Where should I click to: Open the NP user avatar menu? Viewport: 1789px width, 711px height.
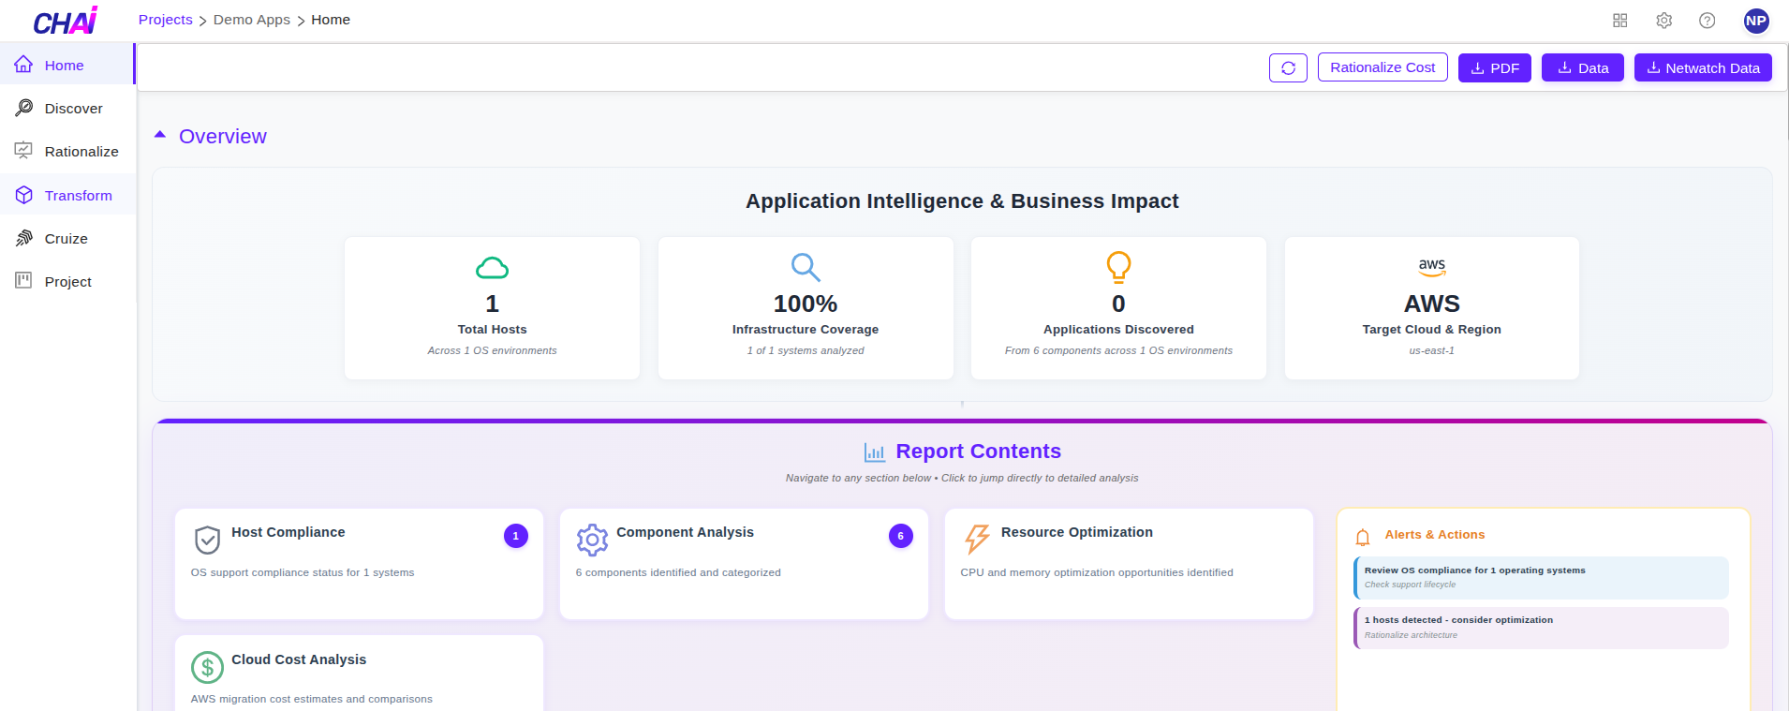click(x=1755, y=21)
